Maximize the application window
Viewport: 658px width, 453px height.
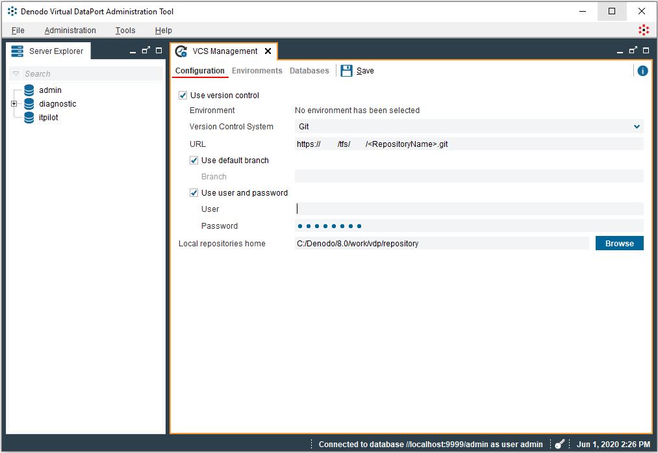(612, 11)
